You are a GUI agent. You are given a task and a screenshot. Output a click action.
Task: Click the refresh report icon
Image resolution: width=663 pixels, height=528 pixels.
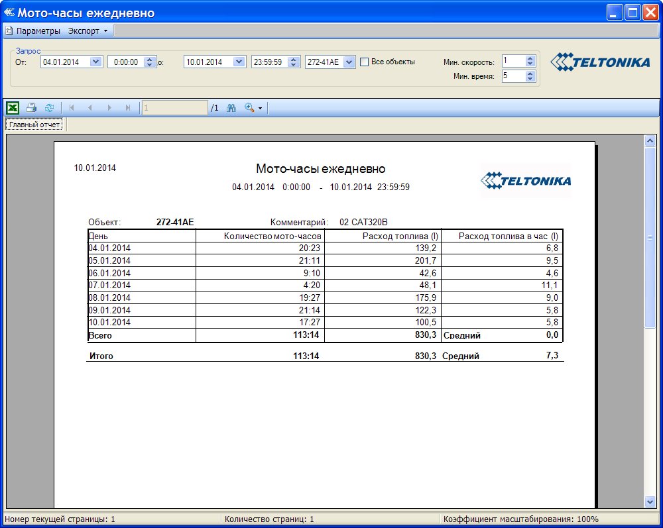(49, 107)
